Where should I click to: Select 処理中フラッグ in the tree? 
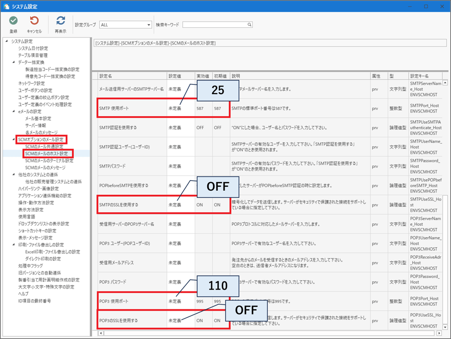(31, 266)
